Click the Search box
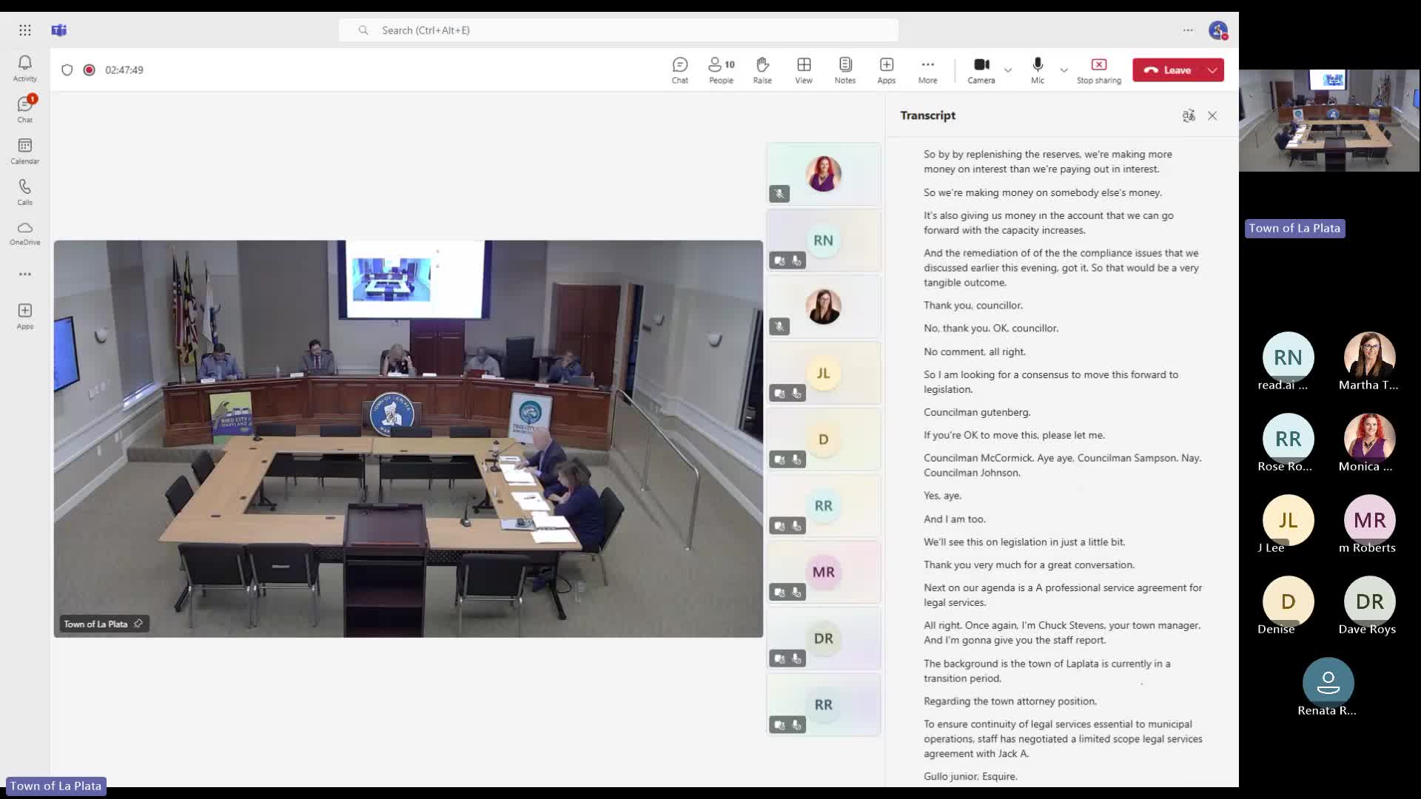This screenshot has height=799, width=1421. click(618, 30)
